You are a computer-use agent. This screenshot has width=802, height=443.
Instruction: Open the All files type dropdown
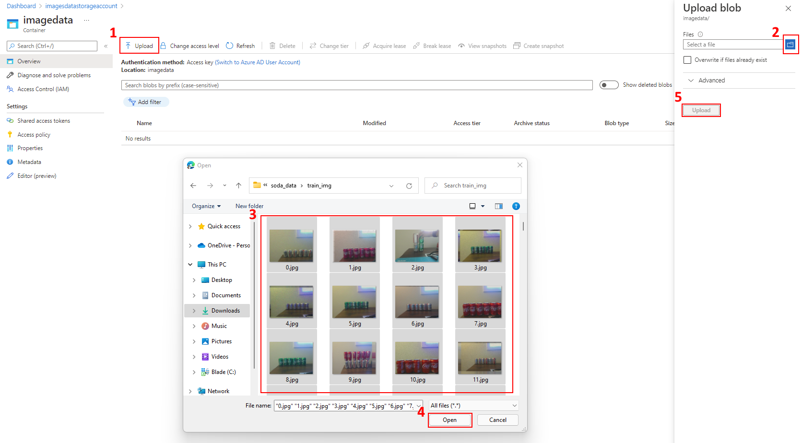click(474, 406)
